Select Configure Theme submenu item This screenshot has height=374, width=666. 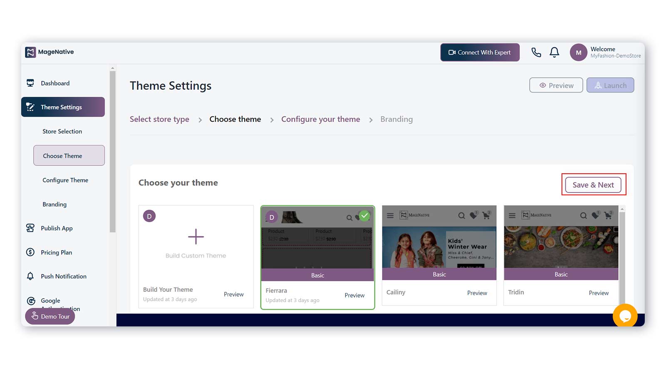pos(65,180)
